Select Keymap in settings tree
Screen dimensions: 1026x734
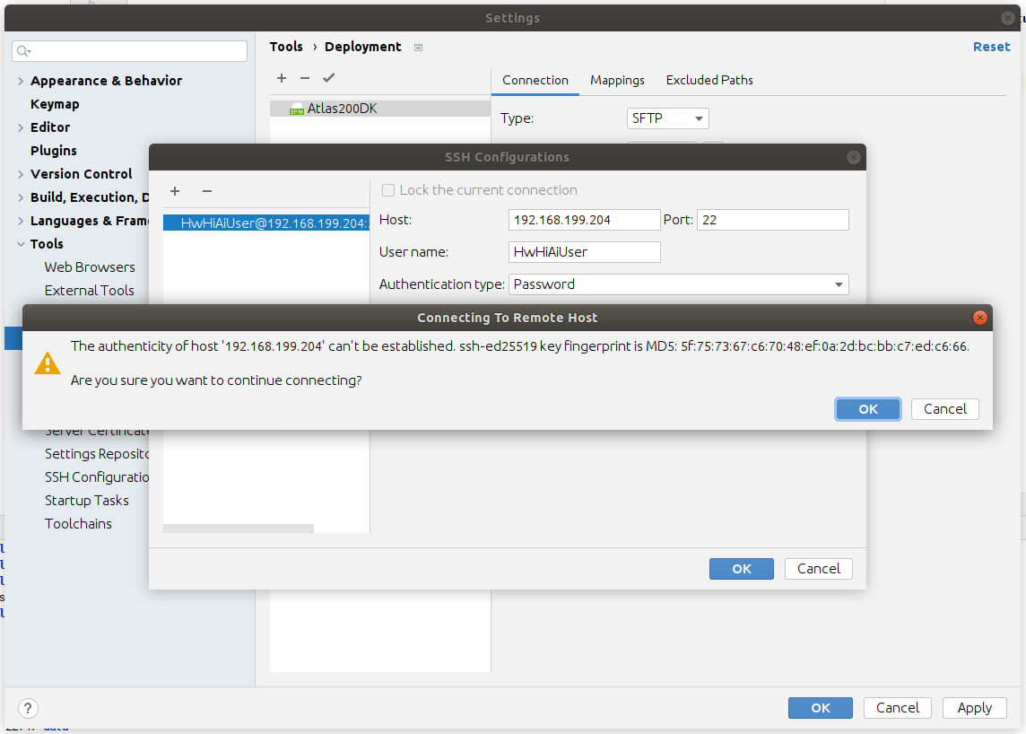coord(55,104)
